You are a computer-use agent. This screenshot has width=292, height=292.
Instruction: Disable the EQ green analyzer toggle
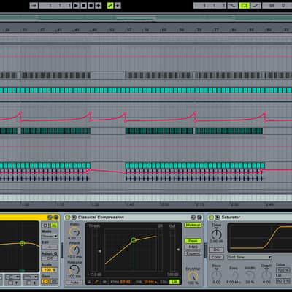click(x=54, y=226)
